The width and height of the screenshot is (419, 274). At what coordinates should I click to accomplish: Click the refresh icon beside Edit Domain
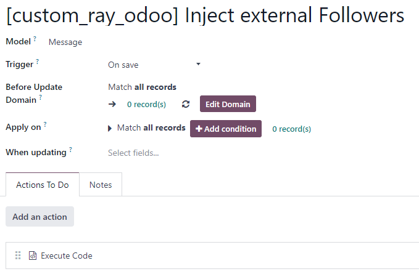186,104
